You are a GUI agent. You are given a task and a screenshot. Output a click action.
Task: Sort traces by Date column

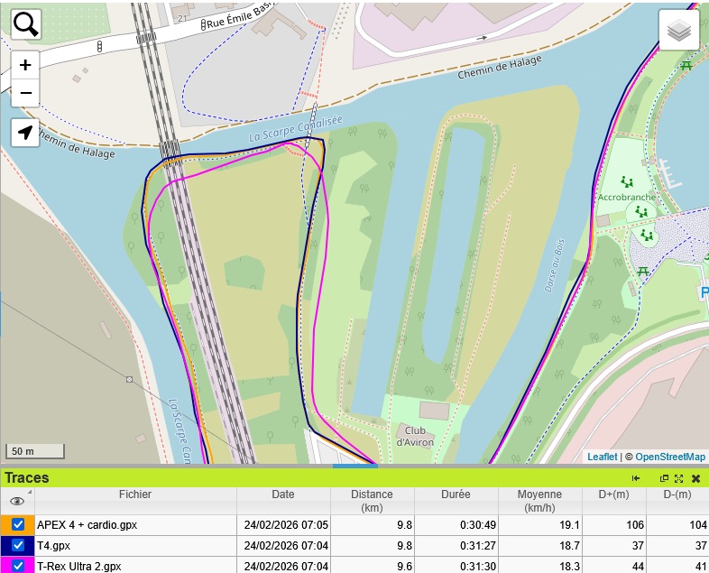[283, 494]
